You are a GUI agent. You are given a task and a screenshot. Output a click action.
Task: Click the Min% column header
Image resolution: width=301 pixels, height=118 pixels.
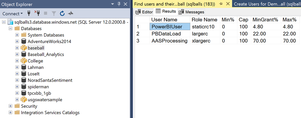pyautogui.click(x=228, y=20)
